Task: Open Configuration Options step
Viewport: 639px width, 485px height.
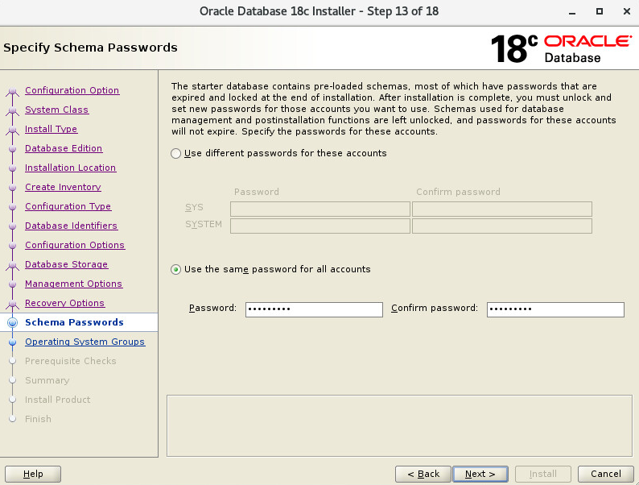Action: pyautogui.click(x=75, y=245)
